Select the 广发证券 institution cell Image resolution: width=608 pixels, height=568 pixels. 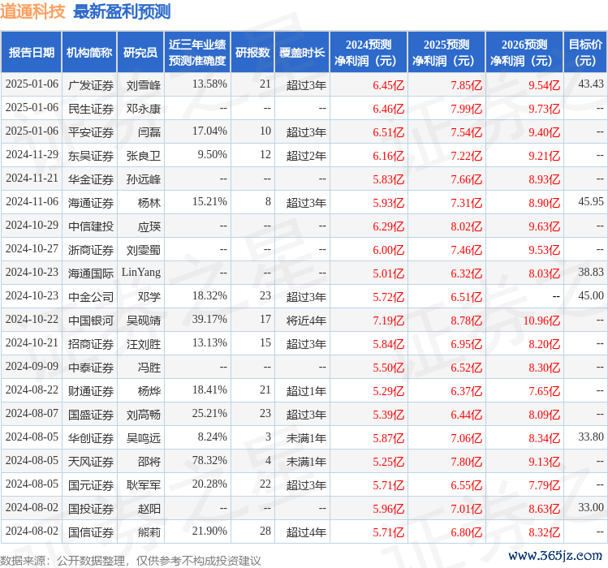click(x=91, y=85)
